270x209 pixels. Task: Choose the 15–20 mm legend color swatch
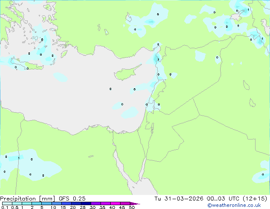[66, 203]
